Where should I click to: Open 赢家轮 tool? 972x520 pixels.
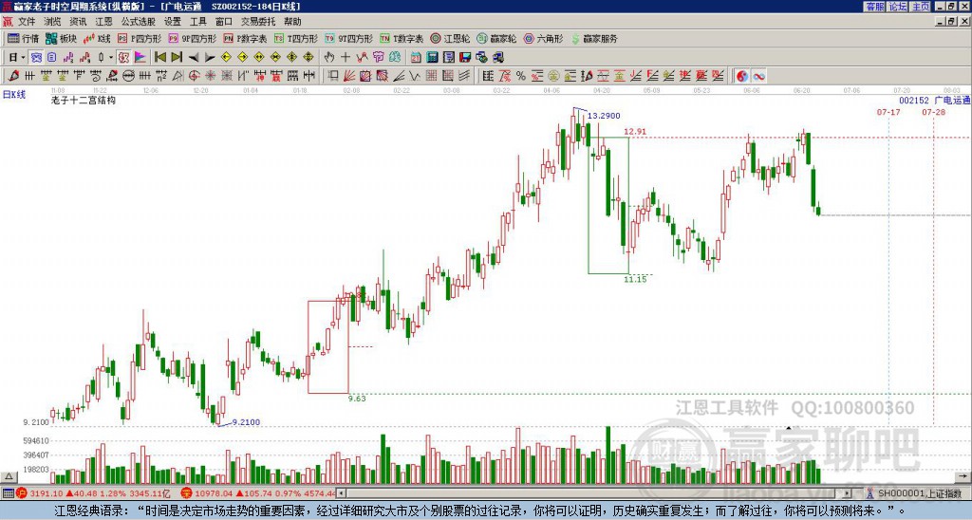496,38
